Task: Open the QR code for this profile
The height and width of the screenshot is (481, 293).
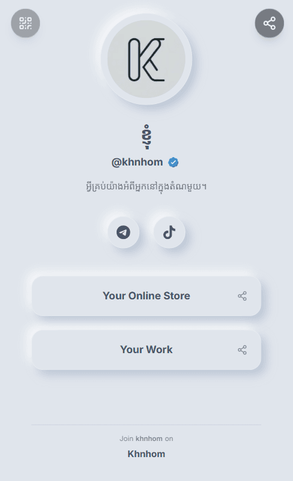Action: click(26, 23)
